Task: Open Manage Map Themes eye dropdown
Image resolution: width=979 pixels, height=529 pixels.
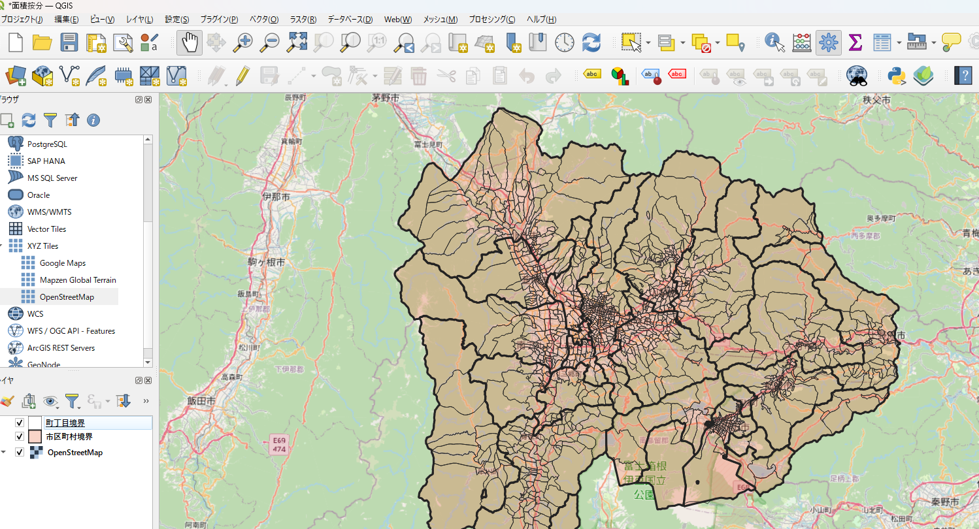Action: pyautogui.click(x=51, y=400)
